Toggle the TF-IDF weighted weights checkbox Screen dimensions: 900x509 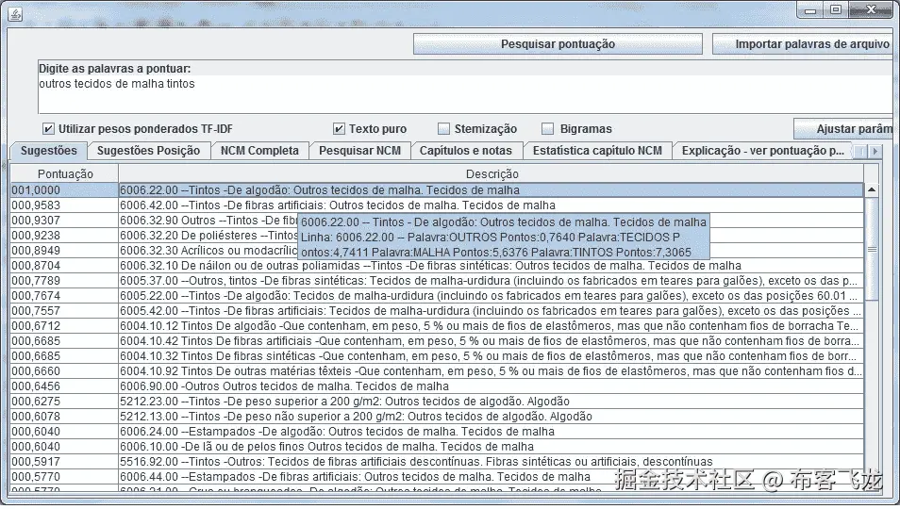[x=48, y=128]
